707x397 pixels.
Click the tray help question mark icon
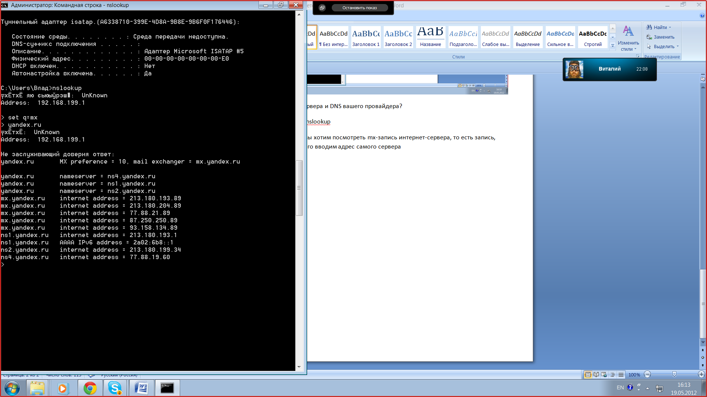(630, 387)
